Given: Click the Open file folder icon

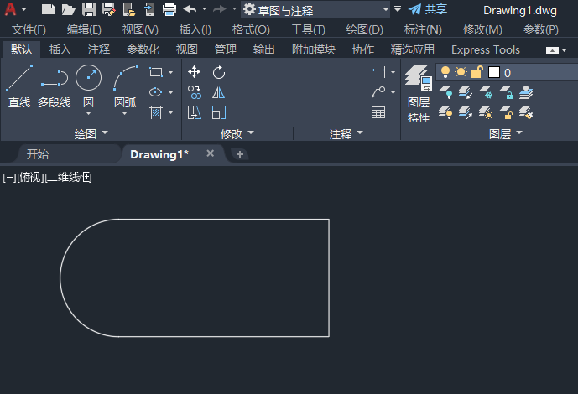Looking at the screenshot, I should coord(68,9).
